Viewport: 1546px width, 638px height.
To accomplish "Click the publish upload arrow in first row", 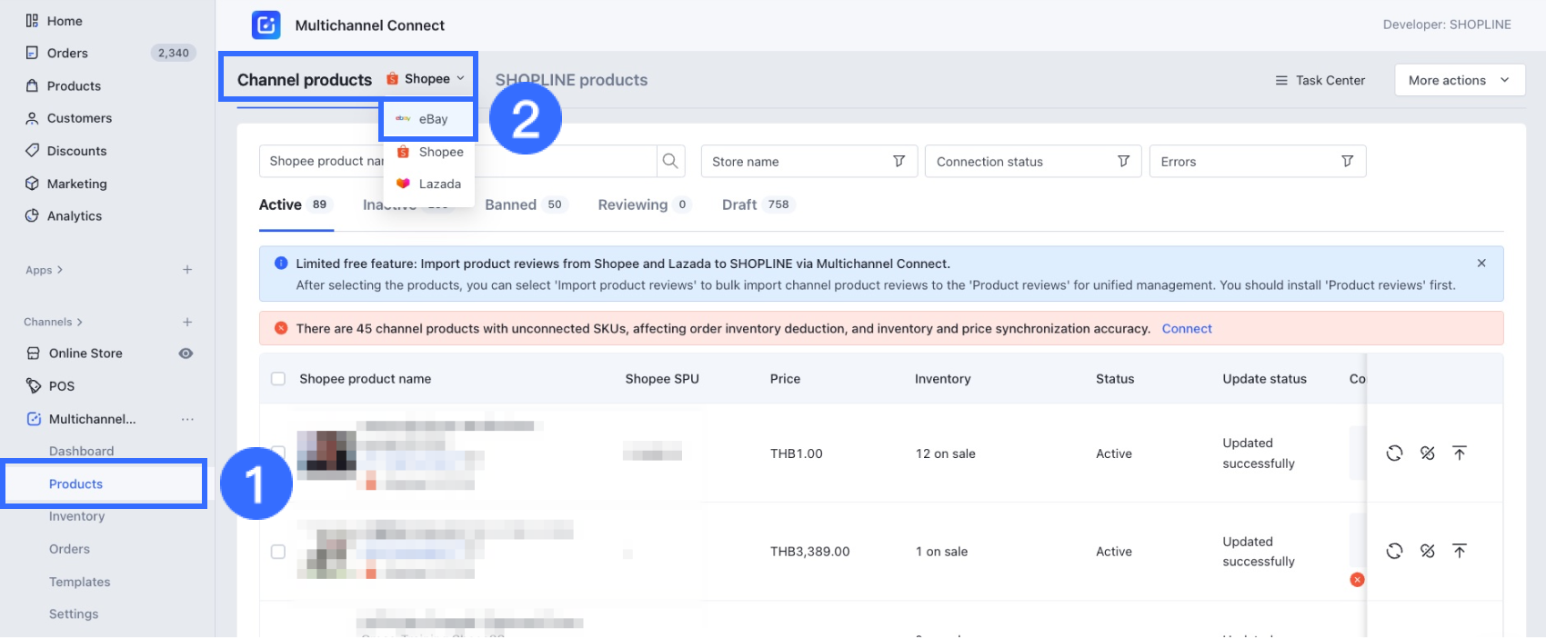I will coord(1460,453).
